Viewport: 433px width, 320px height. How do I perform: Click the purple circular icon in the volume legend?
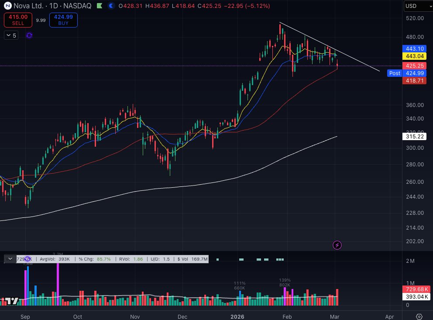27,259
